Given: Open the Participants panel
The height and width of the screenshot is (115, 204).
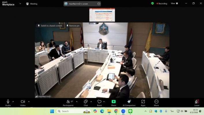Looking at the screenshot, I should [x=68, y=102].
